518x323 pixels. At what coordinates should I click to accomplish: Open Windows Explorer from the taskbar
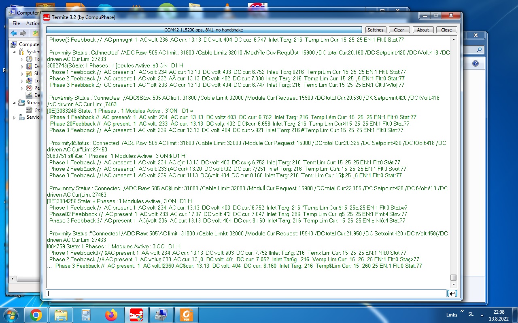(x=61, y=315)
